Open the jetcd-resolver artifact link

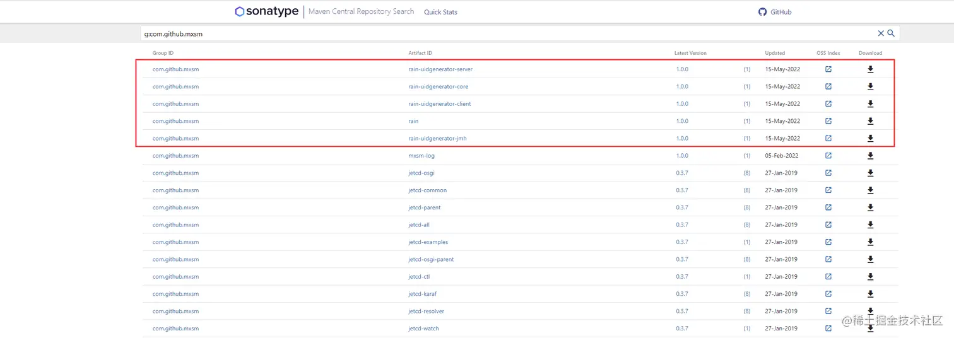pyautogui.click(x=427, y=312)
